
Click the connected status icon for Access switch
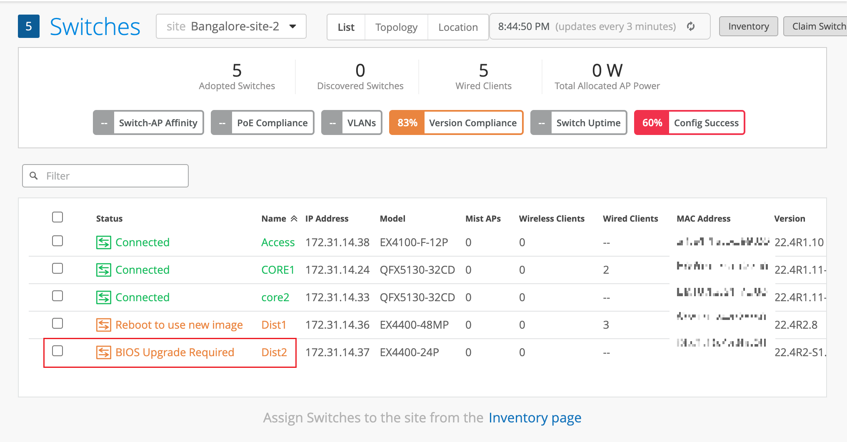(103, 242)
